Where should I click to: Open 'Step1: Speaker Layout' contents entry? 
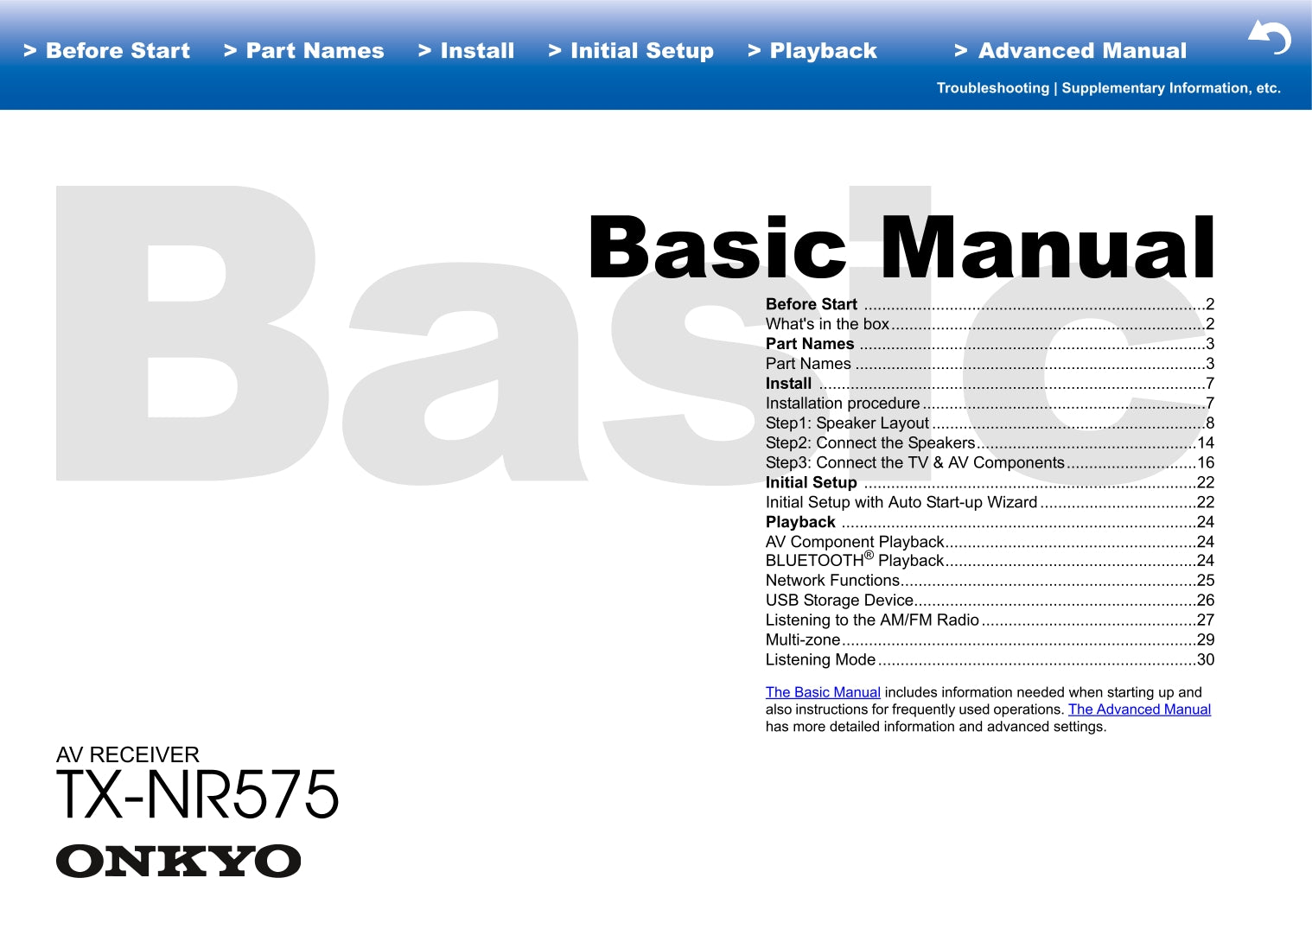point(847,423)
